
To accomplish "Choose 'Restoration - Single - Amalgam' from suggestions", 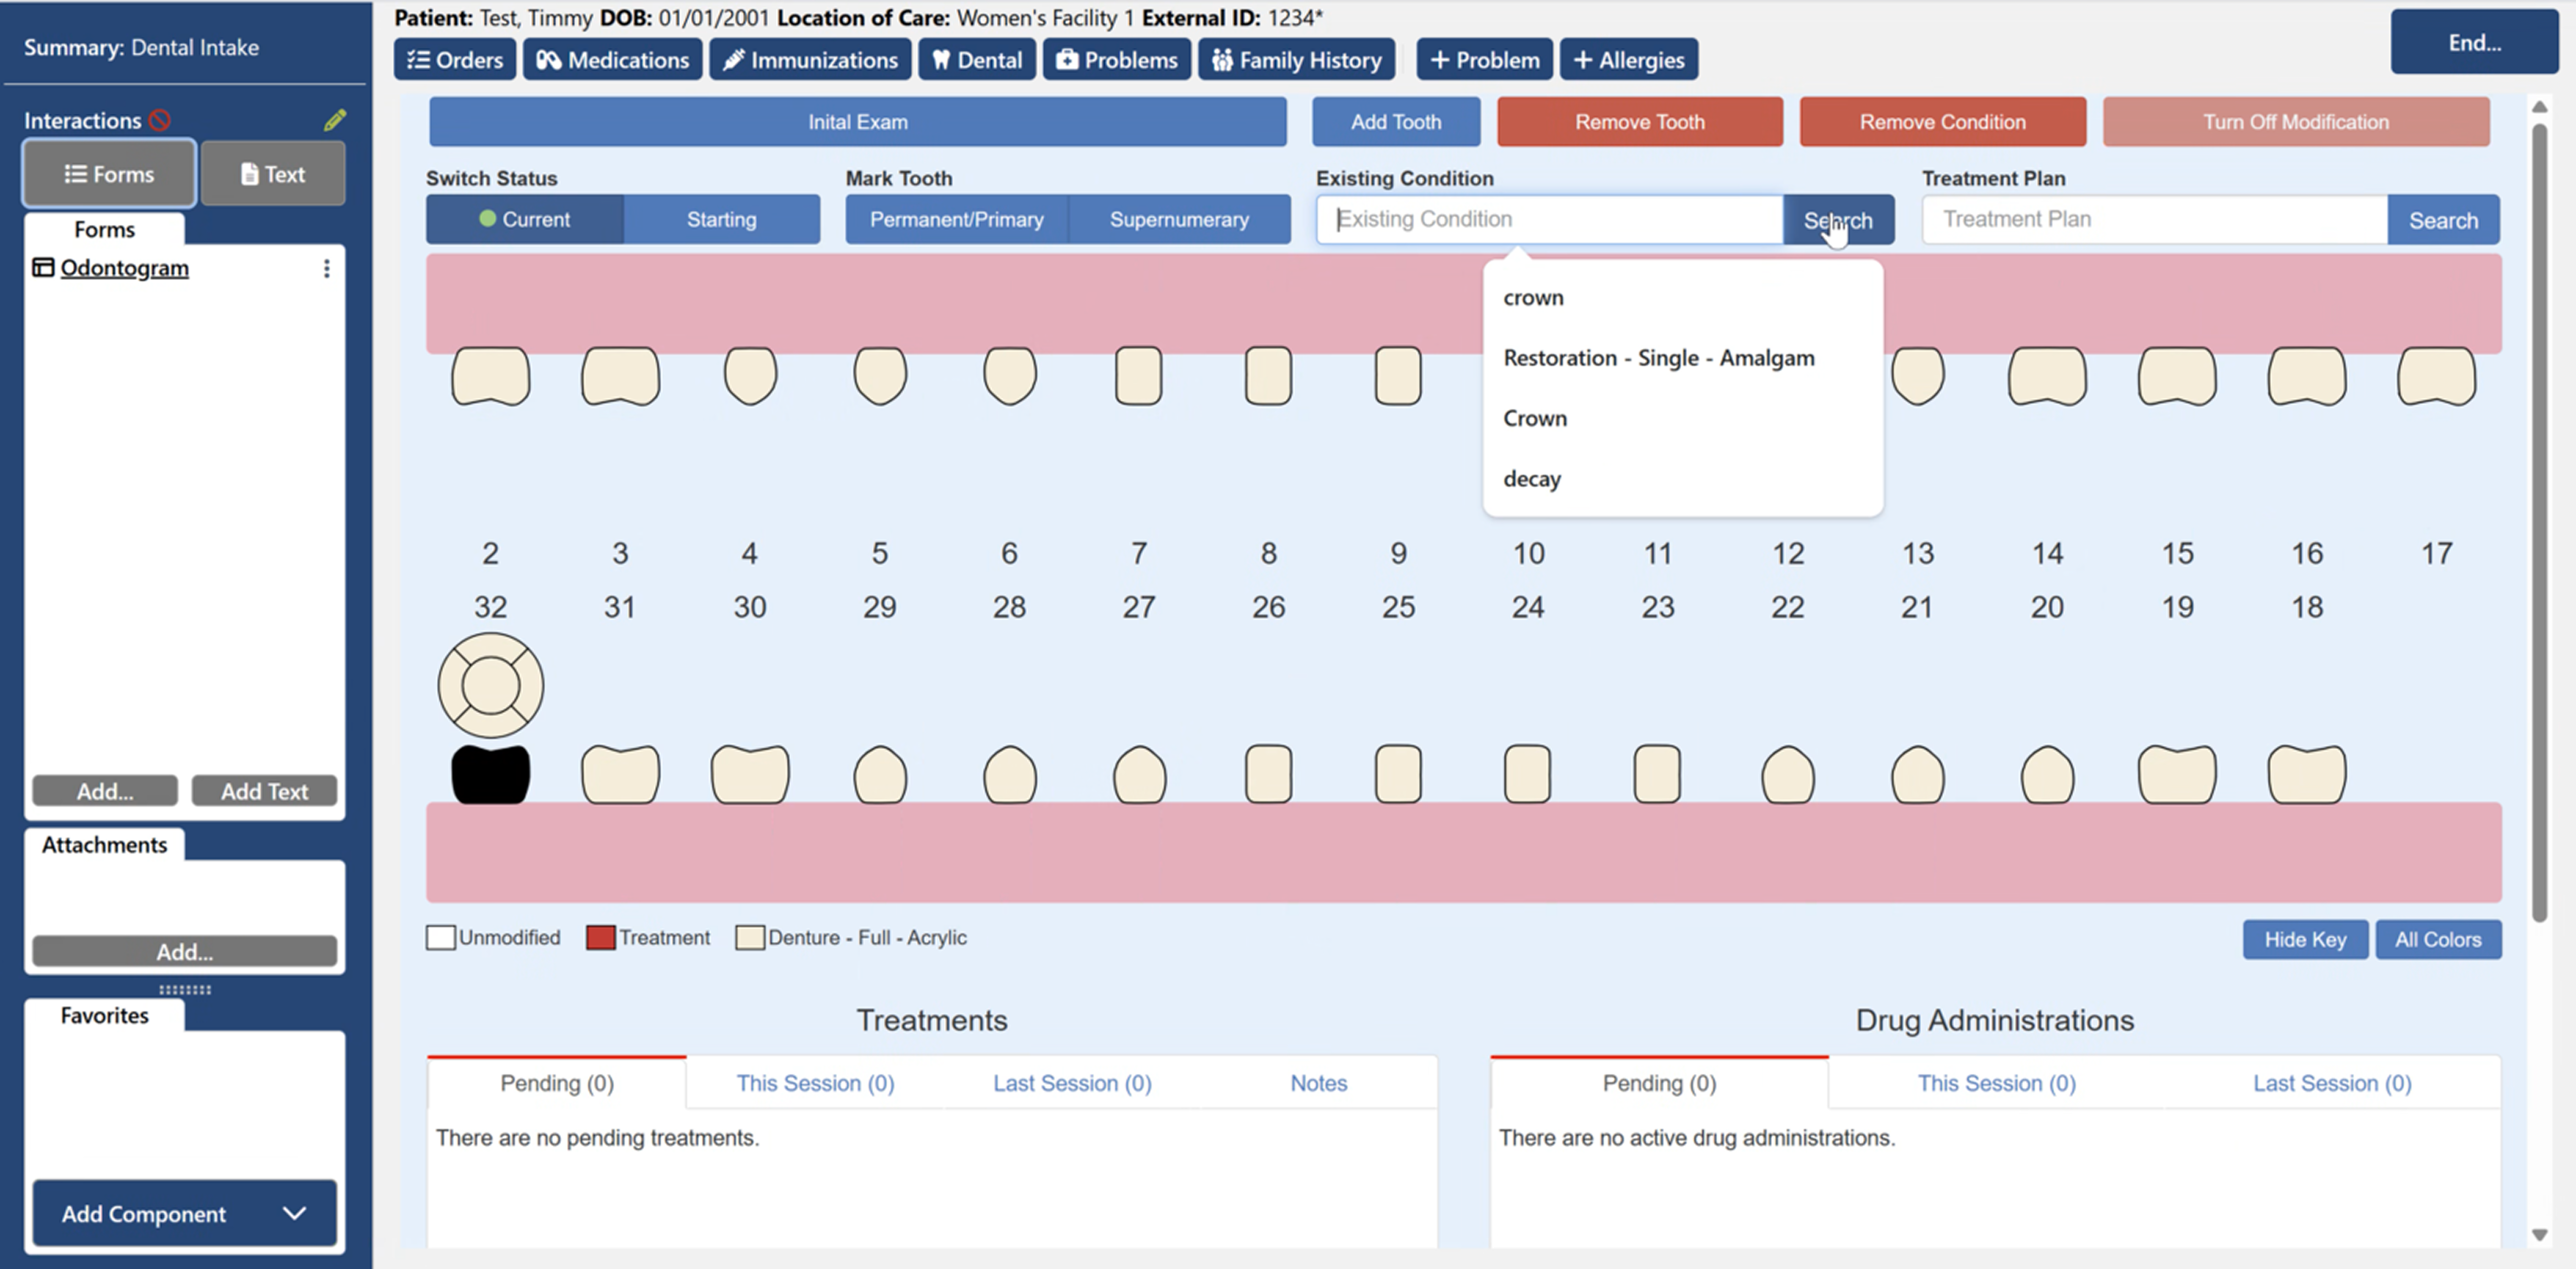I will point(1658,358).
